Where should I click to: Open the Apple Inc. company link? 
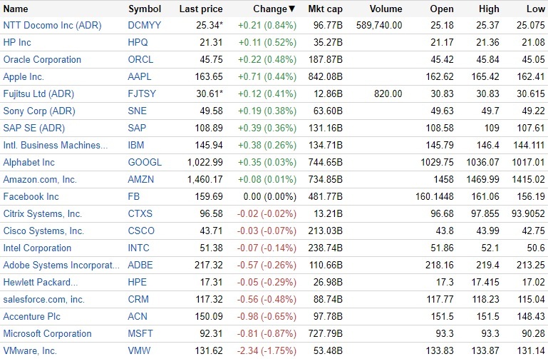(x=24, y=77)
